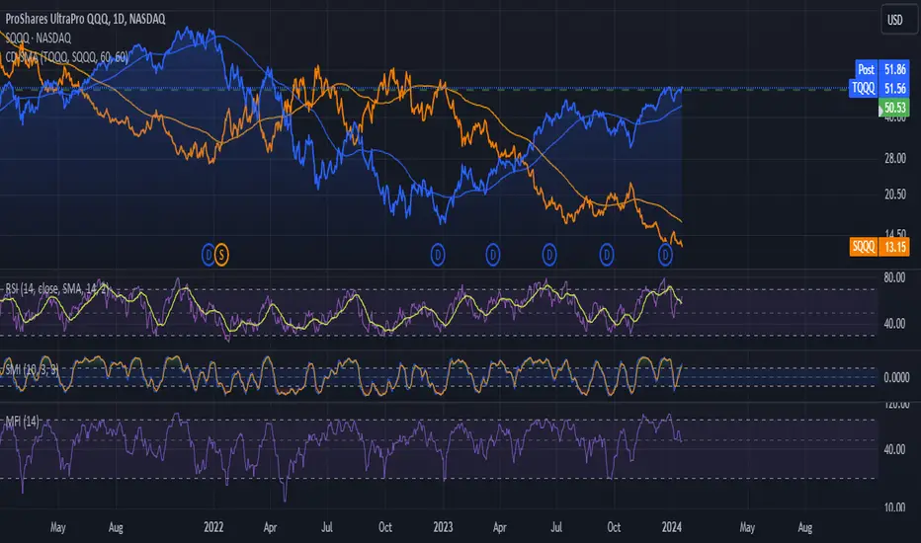This screenshot has height=543, width=921.
Task: Click the Apr 2023 time axis label
Action: point(499,527)
